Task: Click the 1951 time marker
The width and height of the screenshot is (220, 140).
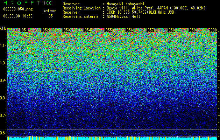Action: tap(24, 30)
